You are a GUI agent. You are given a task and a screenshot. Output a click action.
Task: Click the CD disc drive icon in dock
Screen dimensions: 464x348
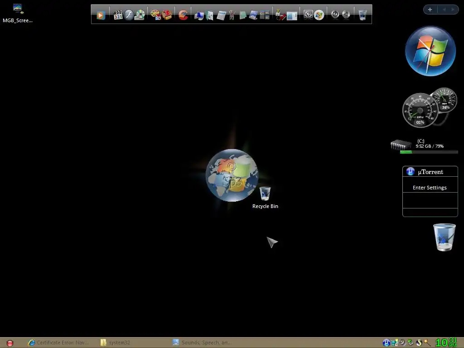point(140,15)
